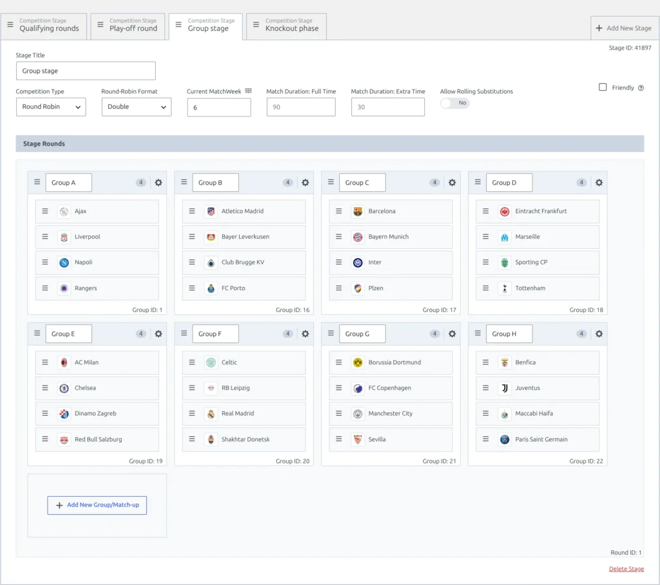Click the Group E drag handle icon

coord(37,333)
